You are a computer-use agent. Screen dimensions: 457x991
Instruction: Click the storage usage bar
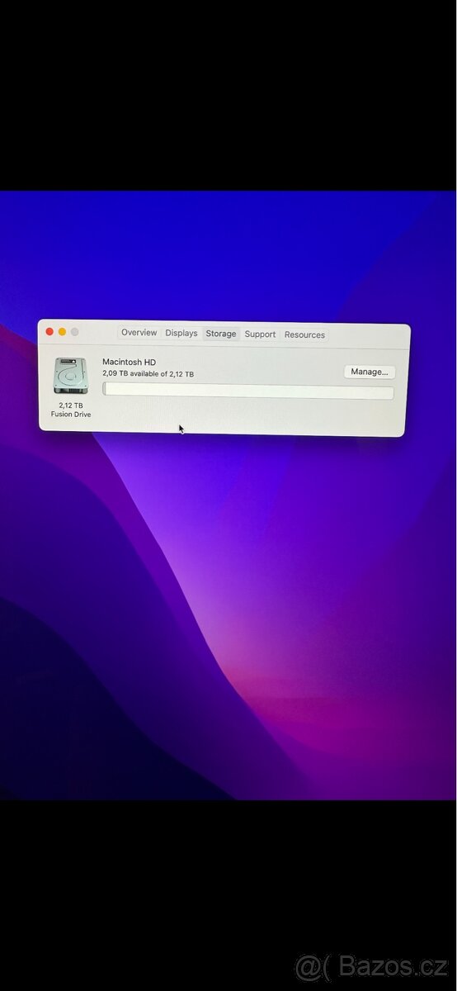tap(248, 390)
